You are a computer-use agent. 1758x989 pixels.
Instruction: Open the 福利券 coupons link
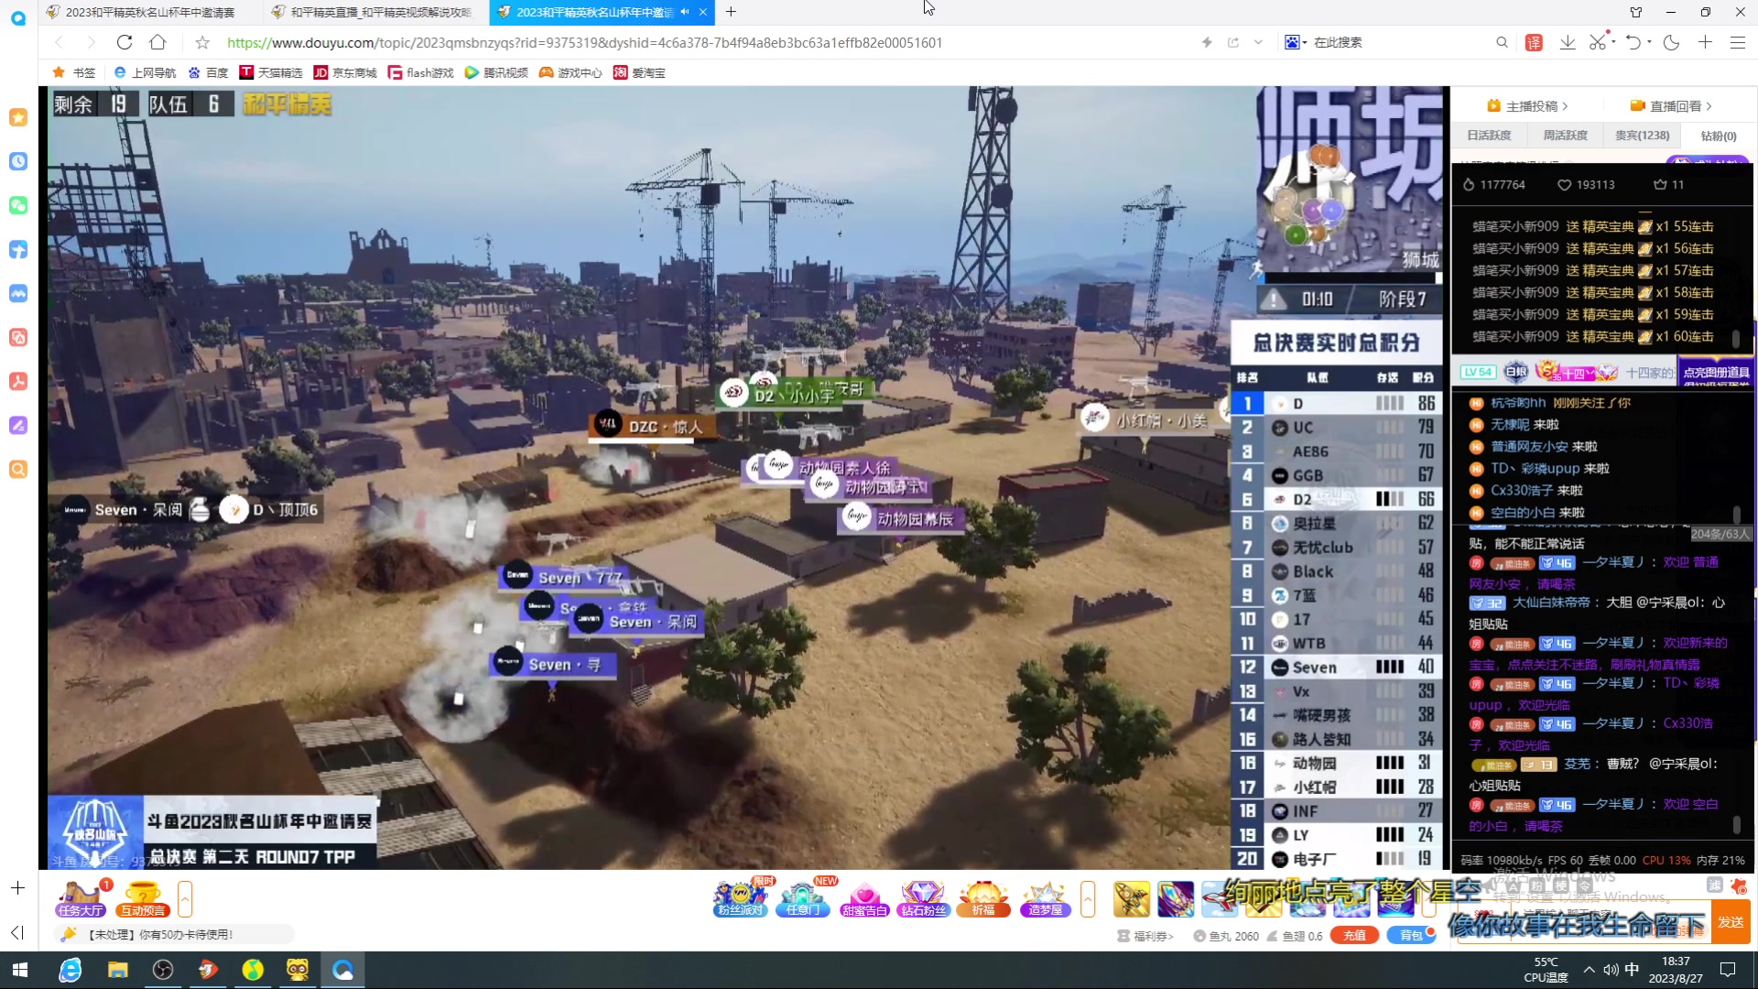1145,936
